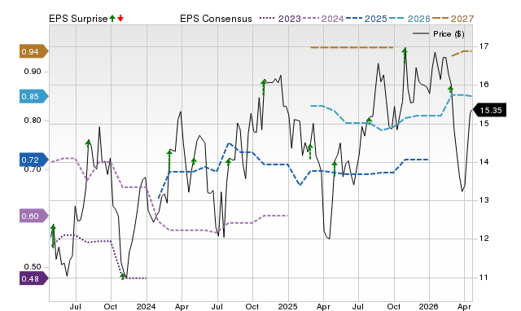Click the green surprise arrow at the 0.48 consensus line
Screen dimensions: 521x311
(x=123, y=276)
